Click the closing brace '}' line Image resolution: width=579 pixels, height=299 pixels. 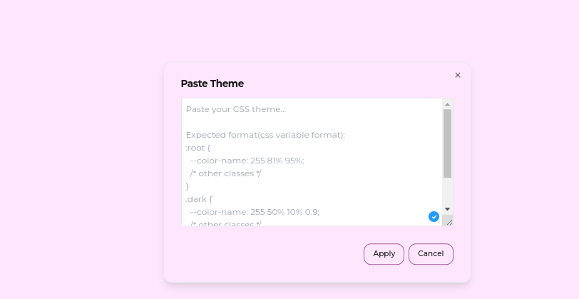point(188,186)
